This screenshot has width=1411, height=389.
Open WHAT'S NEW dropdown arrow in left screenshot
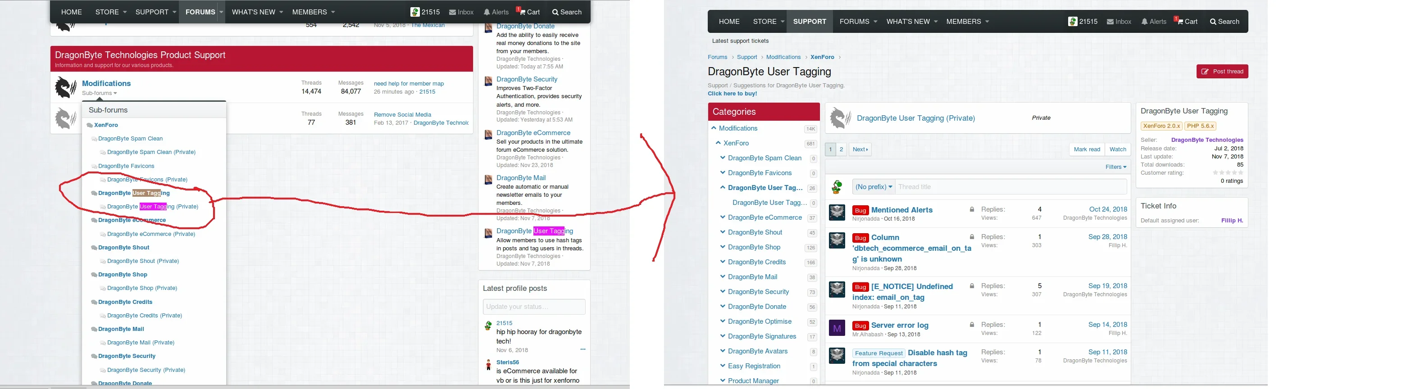tap(281, 12)
